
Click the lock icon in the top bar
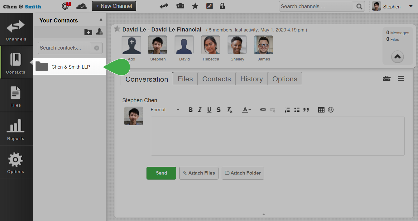[x=222, y=6]
